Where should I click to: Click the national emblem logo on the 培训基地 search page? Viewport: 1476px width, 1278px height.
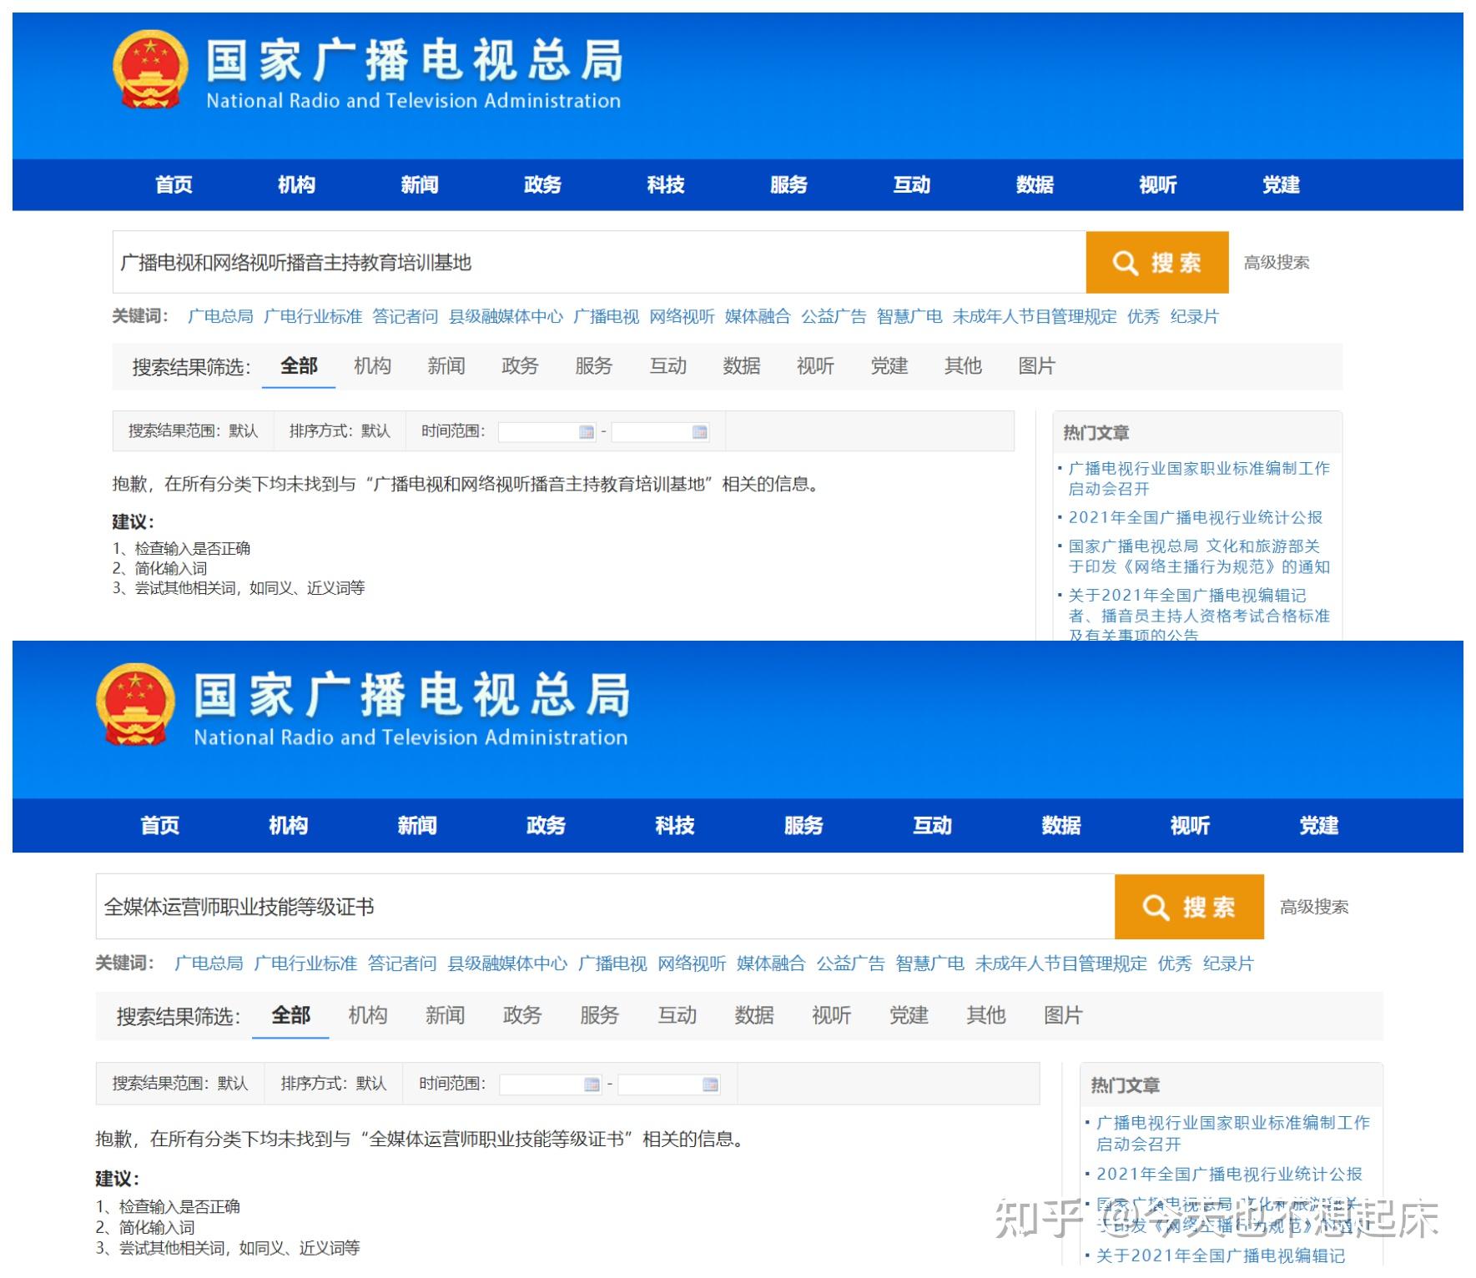(x=150, y=70)
